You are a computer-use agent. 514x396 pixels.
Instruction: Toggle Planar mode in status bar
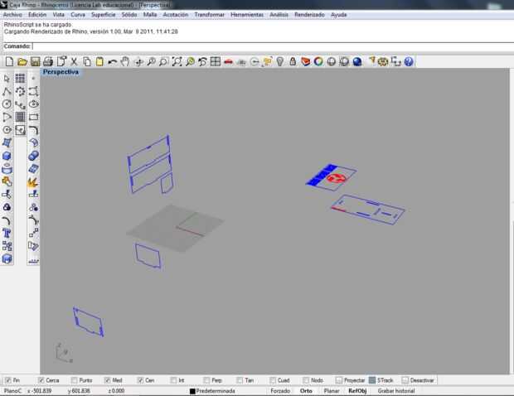click(332, 391)
